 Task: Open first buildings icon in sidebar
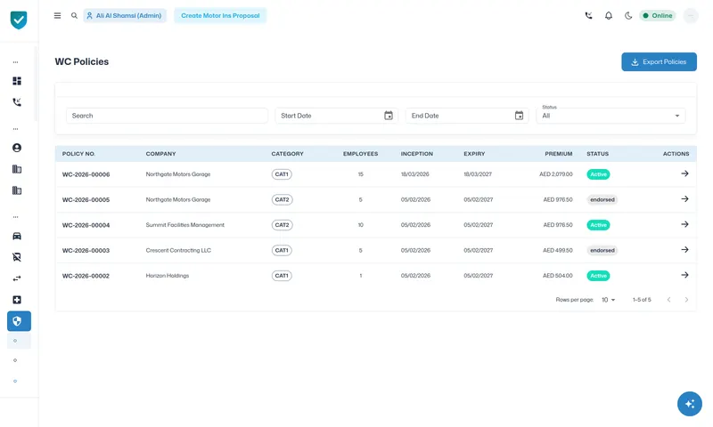pyautogui.click(x=17, y=169)
